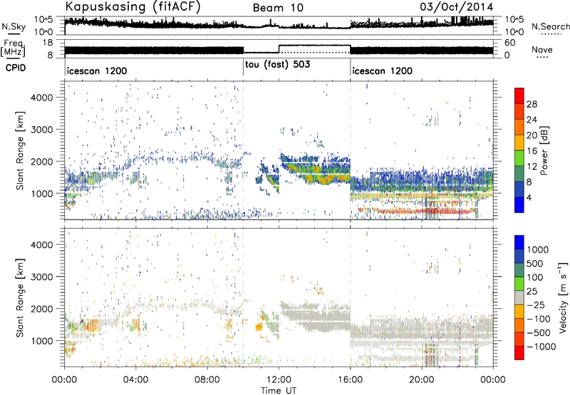Pick the gray segment of velocity colorbar

click(519, 298)
